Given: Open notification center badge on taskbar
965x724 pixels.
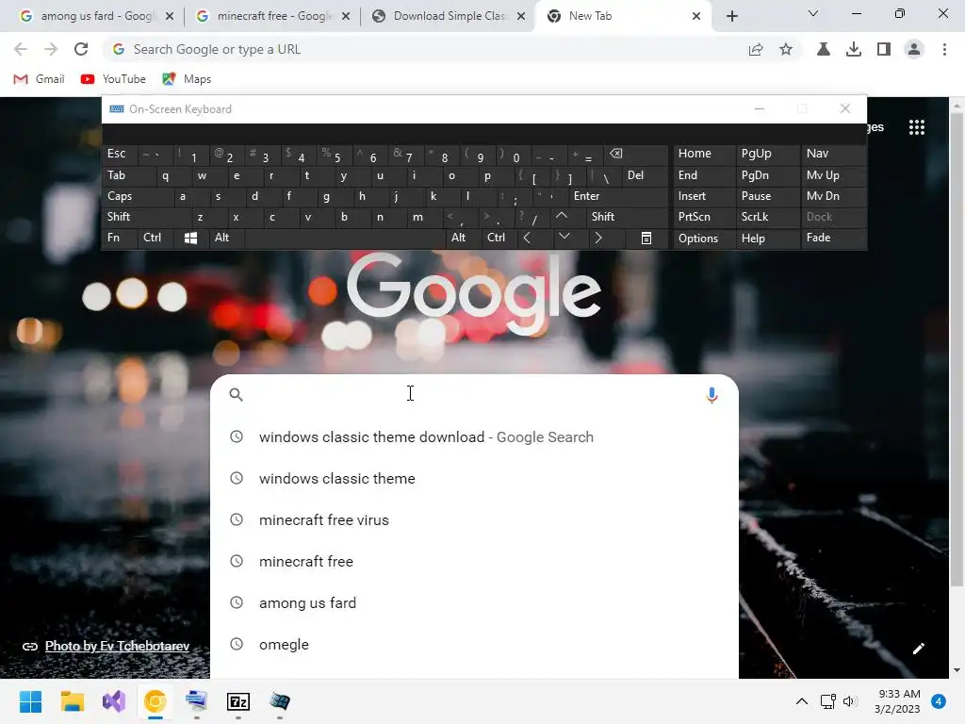Looking at the screenshot, I should tap(938, 701).
